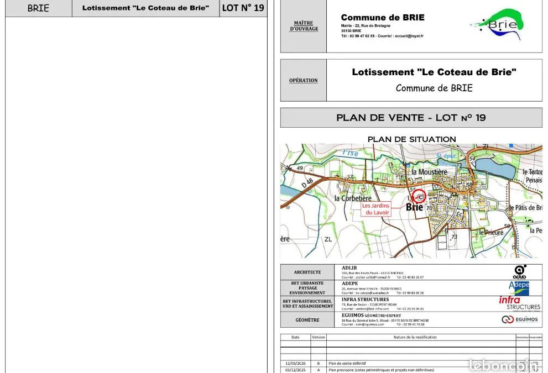Click the Les Jardins du Lavoir label
Viewport: 548px width, 373px height.
[375, 209]
